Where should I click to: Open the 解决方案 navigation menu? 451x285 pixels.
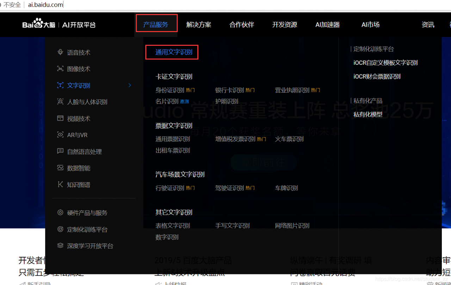199,25
